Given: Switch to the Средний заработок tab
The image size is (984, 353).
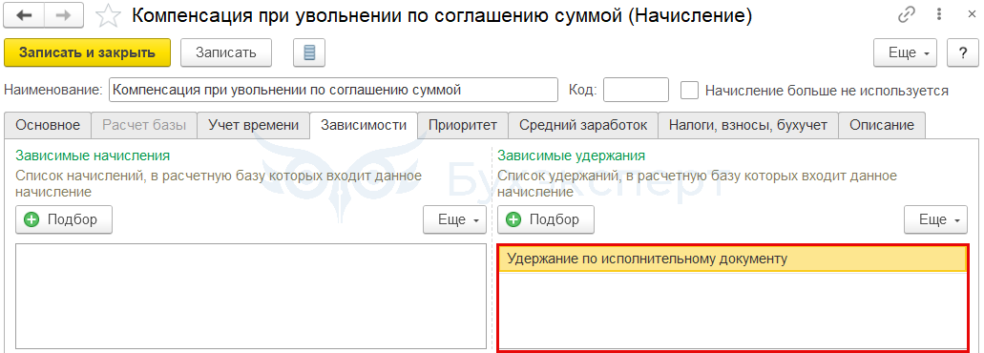Looking at the screenshot, I should [x=583, y=125].
